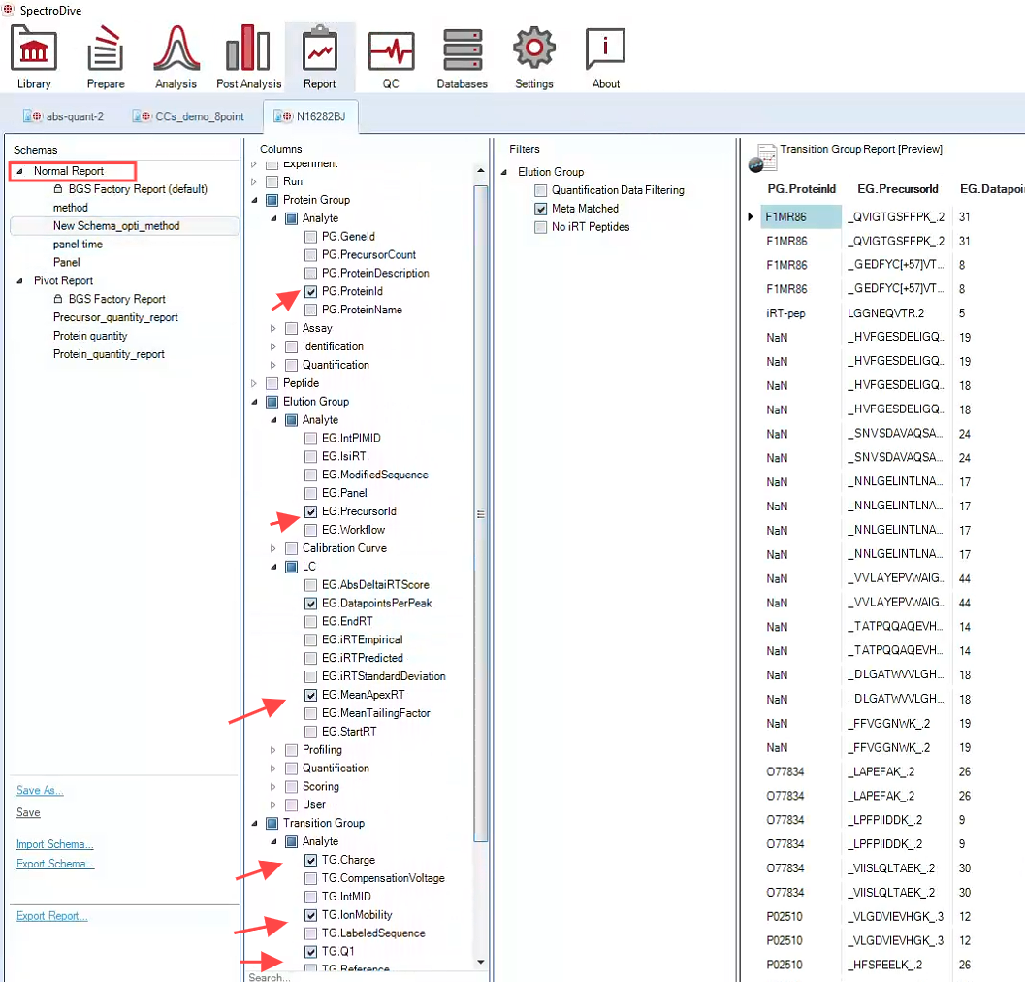1025x982 pixels.
Task: Open the QC heartbeat icon
Action: coord(391,51)
